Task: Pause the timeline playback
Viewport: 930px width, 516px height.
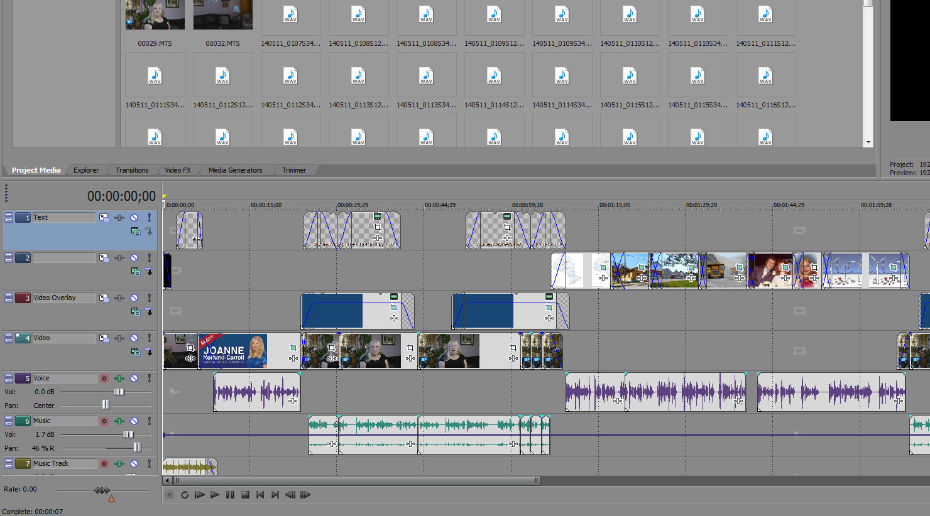Action: coord(230,495)
